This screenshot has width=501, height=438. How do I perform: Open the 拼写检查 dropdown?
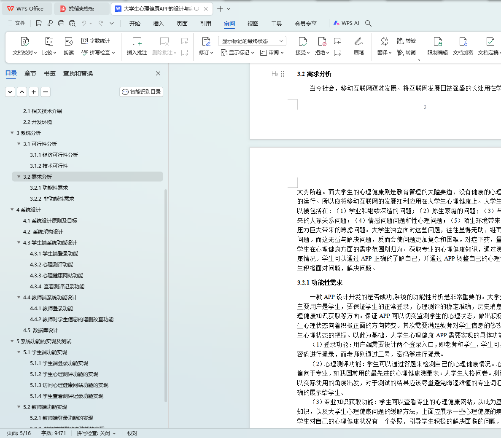(x=98, y=53)
